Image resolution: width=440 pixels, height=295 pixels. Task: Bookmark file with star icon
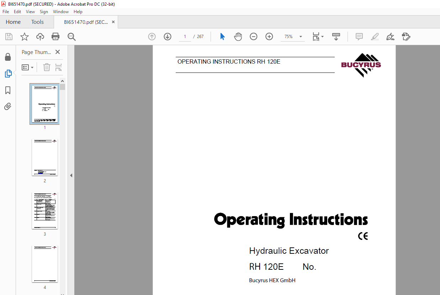pos(25,37)
